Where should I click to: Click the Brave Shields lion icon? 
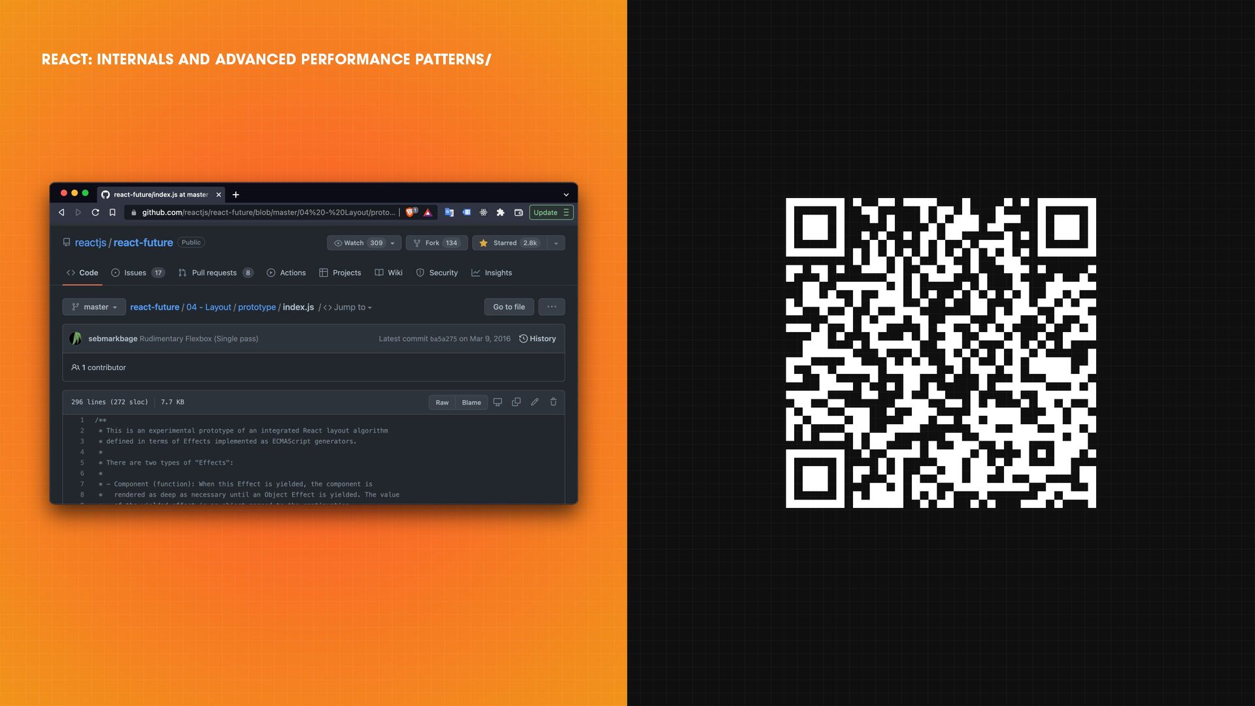tap(410, 212)
